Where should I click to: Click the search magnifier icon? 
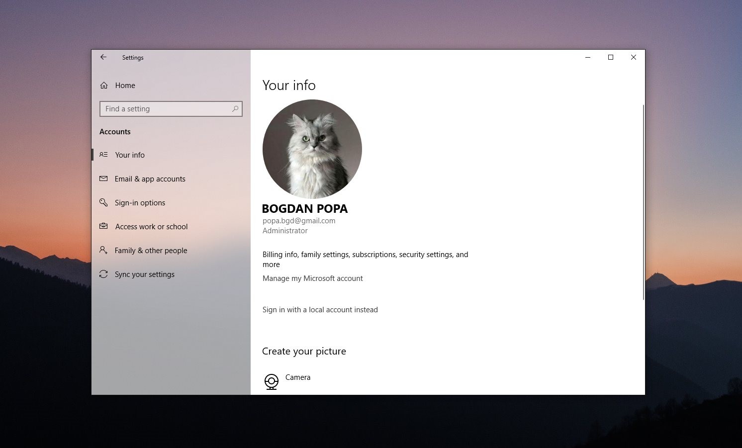point(235,109)
